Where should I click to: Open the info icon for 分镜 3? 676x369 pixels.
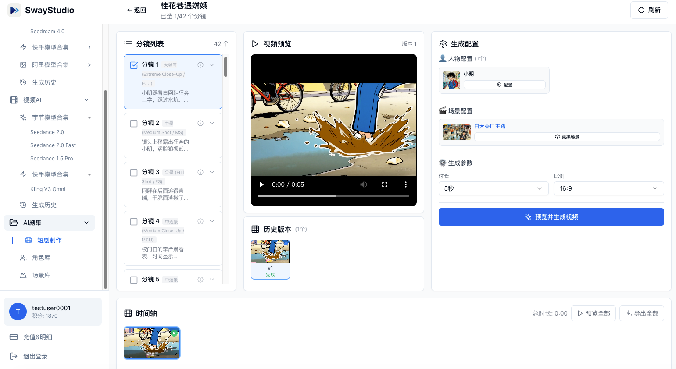[200, 172]
